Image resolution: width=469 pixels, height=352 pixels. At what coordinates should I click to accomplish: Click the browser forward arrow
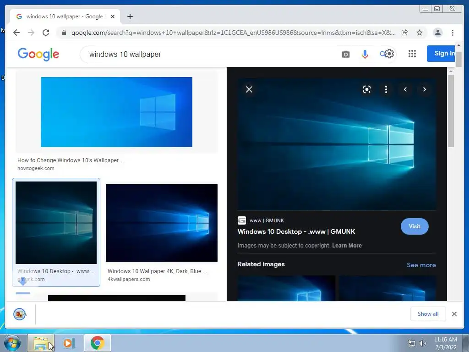coord(31,33)
